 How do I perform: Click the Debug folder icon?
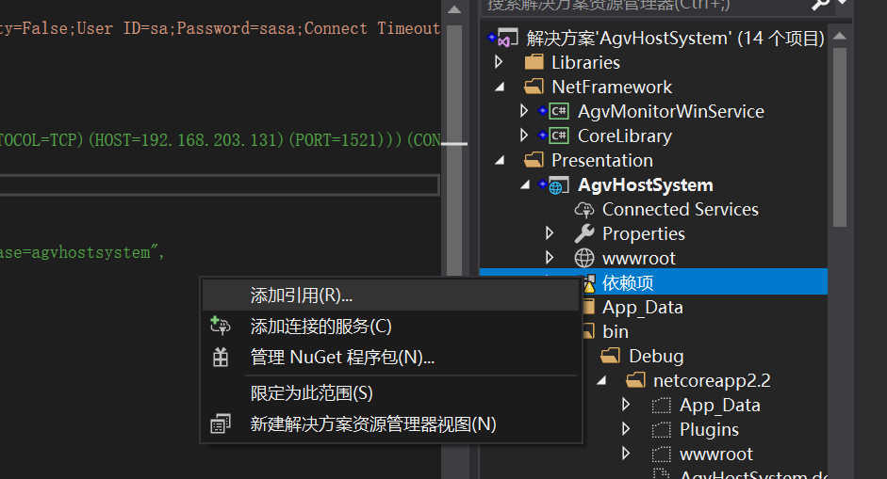(x=611, y=356)
